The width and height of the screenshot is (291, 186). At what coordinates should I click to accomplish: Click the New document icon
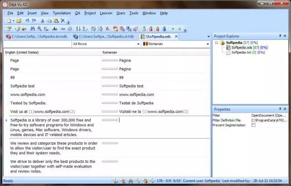9,21
